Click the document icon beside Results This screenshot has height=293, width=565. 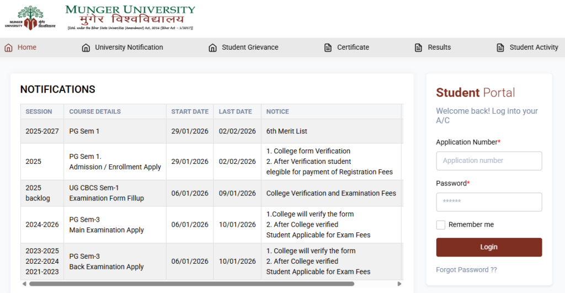pos(418,47)
